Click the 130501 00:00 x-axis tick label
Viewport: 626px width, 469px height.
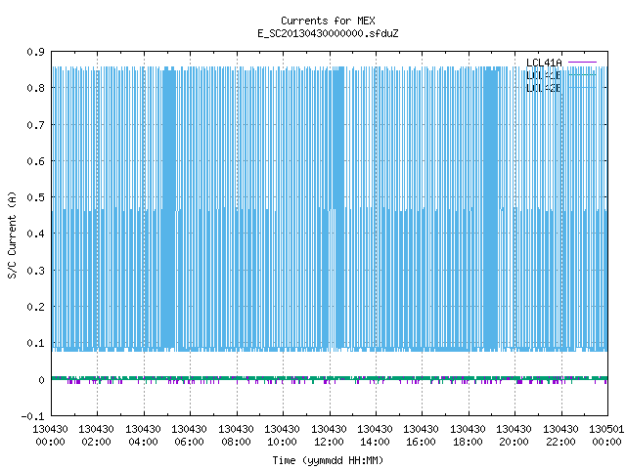pos(606,436)
